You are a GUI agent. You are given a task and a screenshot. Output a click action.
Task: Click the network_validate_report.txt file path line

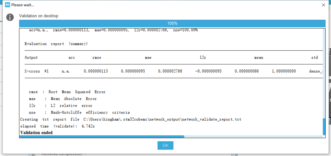pyautogui.click(x=130, y=119)
